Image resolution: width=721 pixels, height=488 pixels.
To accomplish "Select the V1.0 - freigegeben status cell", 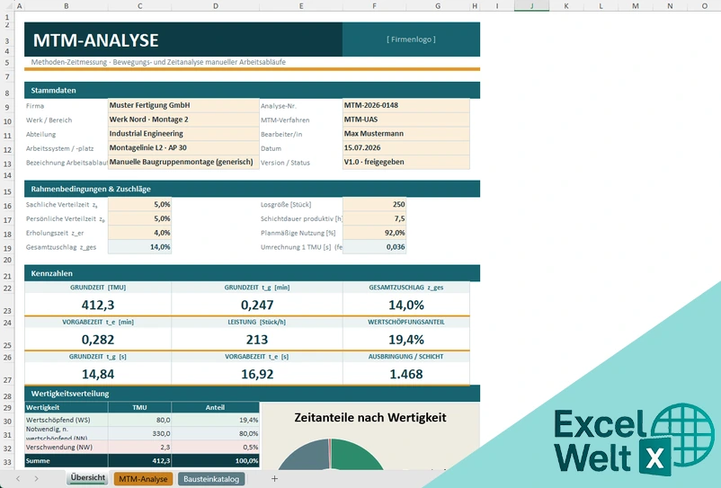I will coord(406,162).
